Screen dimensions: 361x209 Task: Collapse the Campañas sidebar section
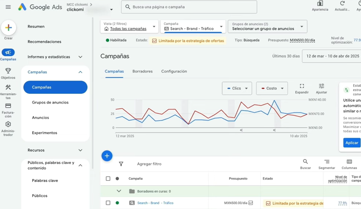coord(80,72)
